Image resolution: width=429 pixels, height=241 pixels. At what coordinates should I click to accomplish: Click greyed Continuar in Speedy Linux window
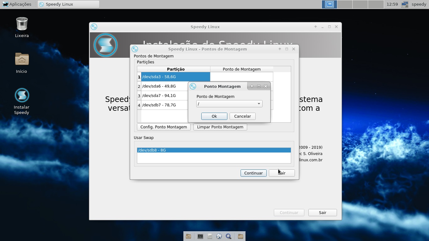(x=289, y=213)
